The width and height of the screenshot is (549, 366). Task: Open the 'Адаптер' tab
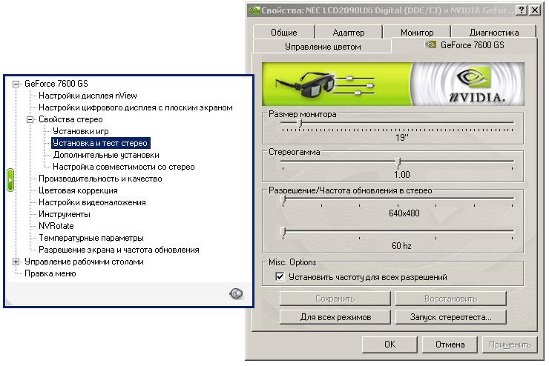[x=349, y=32]
